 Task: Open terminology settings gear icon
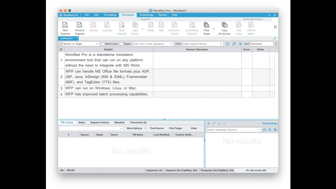pos(275,130)
